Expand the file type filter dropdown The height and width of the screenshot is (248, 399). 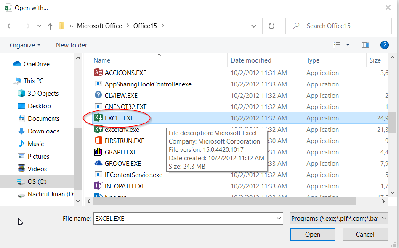pyautogui.click(x=339, y=218)
